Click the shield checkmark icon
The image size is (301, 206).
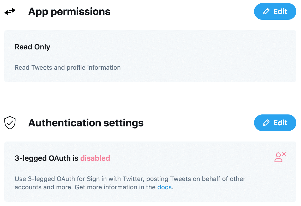[x=10, y=123]
